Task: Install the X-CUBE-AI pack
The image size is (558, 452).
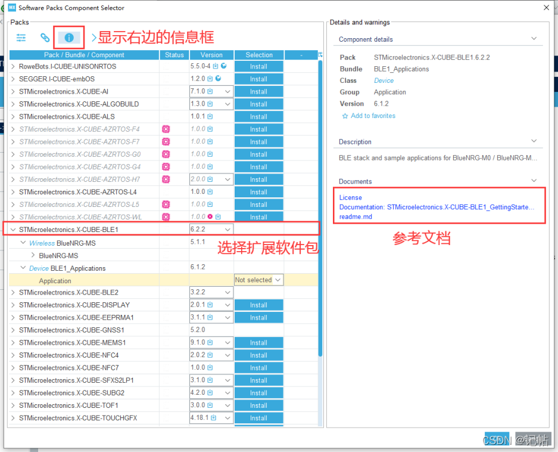Action: 258,92
